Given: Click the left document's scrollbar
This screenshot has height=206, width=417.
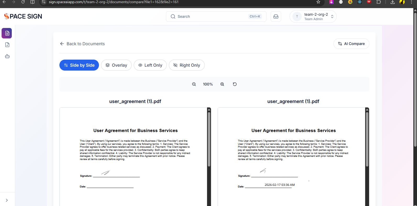Looking at the screenshot, I should [x=209, y=139].
